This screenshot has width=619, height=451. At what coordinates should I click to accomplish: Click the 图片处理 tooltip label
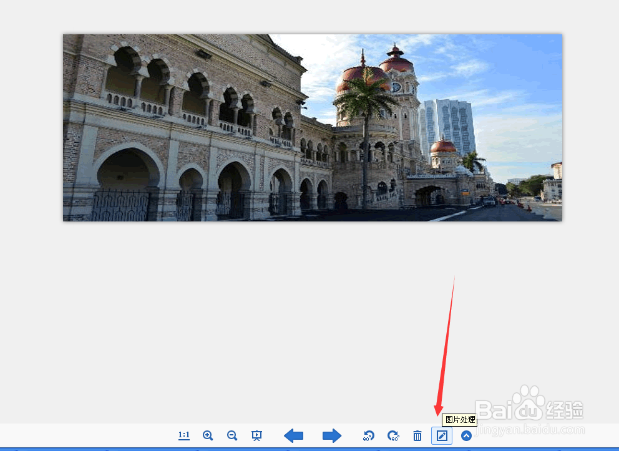tap(459, 420)
